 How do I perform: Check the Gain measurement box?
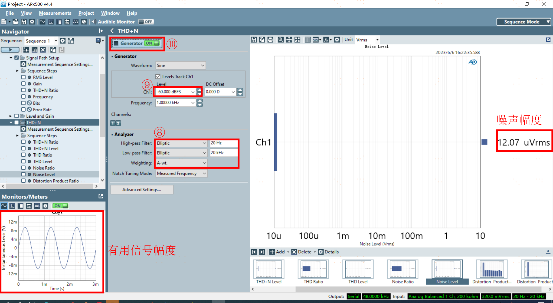click(x=23, y=84)
